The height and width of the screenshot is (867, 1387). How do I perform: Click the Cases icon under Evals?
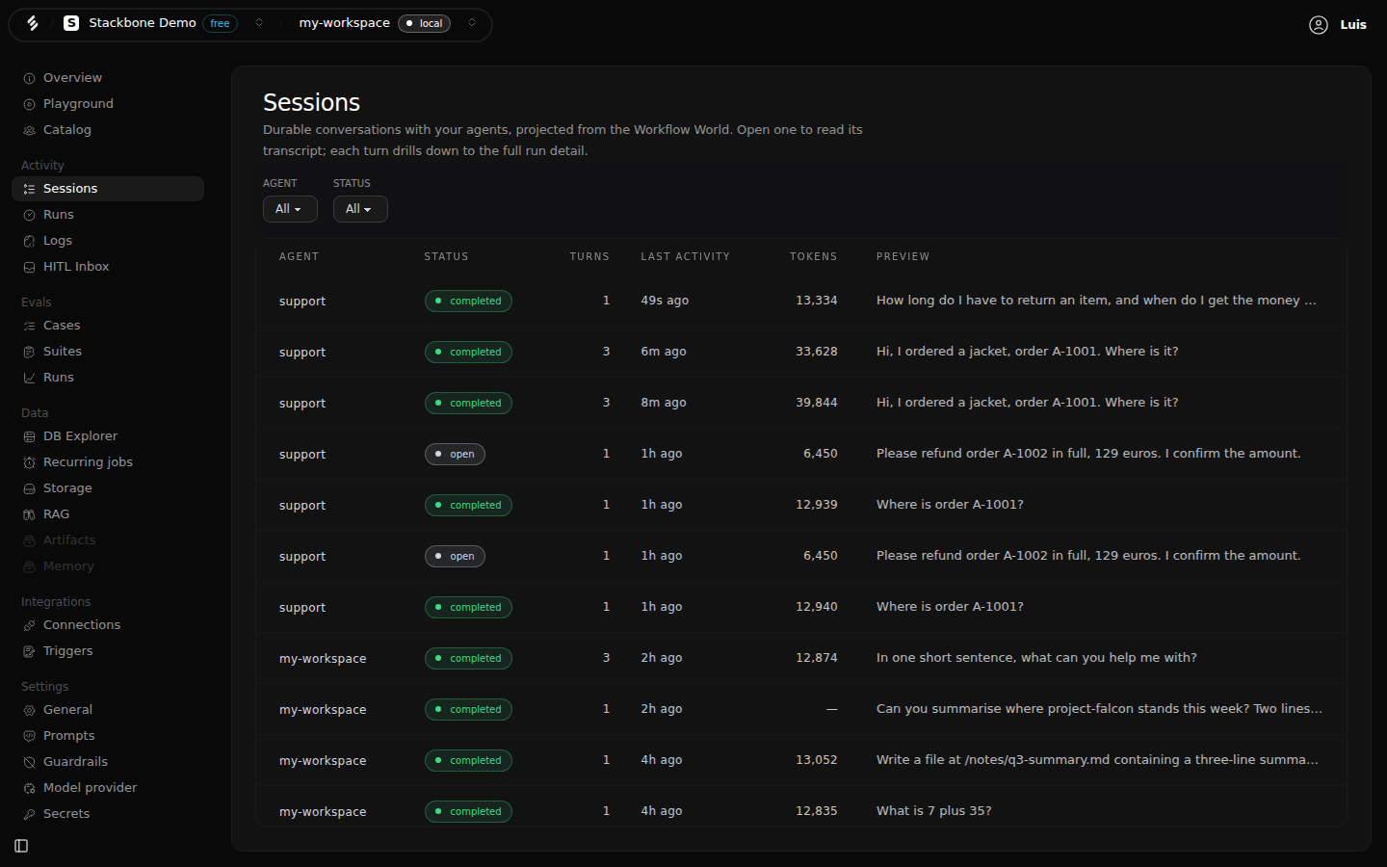click(x=29, y=326)
